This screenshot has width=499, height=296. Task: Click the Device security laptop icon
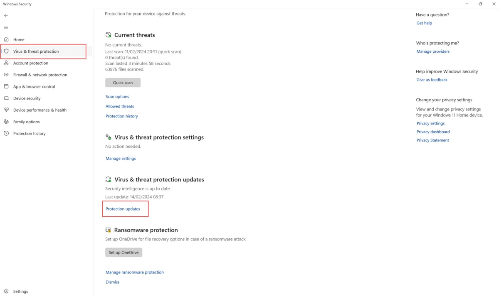point(6,98)
